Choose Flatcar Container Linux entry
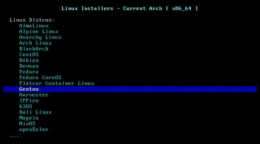This screenshot has width=260, height=144. coord(57,83)
